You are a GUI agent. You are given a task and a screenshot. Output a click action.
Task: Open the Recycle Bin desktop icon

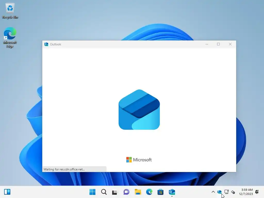pyautogui.click(x=10, y=11)
